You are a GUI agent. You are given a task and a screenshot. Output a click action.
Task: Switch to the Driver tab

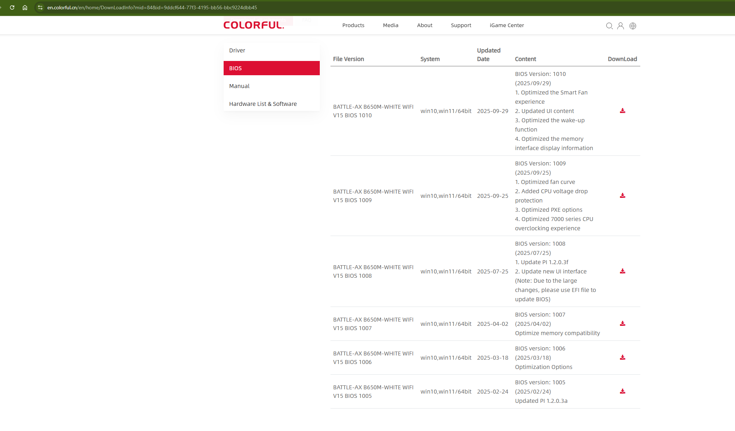(272, 50)
